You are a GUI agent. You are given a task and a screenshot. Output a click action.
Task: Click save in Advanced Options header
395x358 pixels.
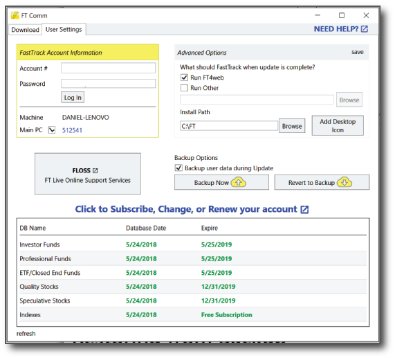(358, 52)
